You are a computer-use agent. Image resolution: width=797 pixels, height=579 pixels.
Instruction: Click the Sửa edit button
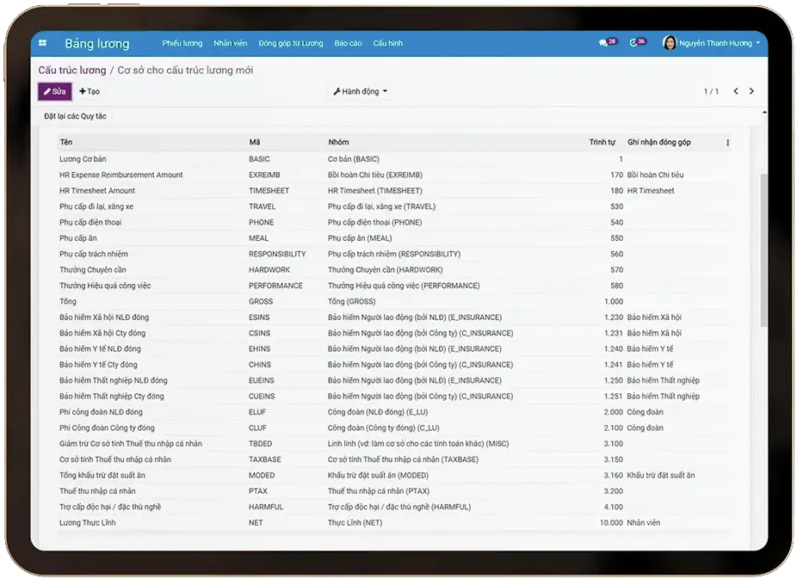pyautogui.click(x=55, y=91)
